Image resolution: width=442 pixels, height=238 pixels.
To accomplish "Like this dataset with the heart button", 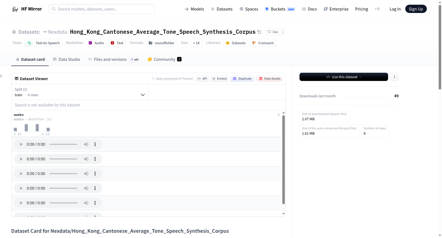I will click(273, 32).
